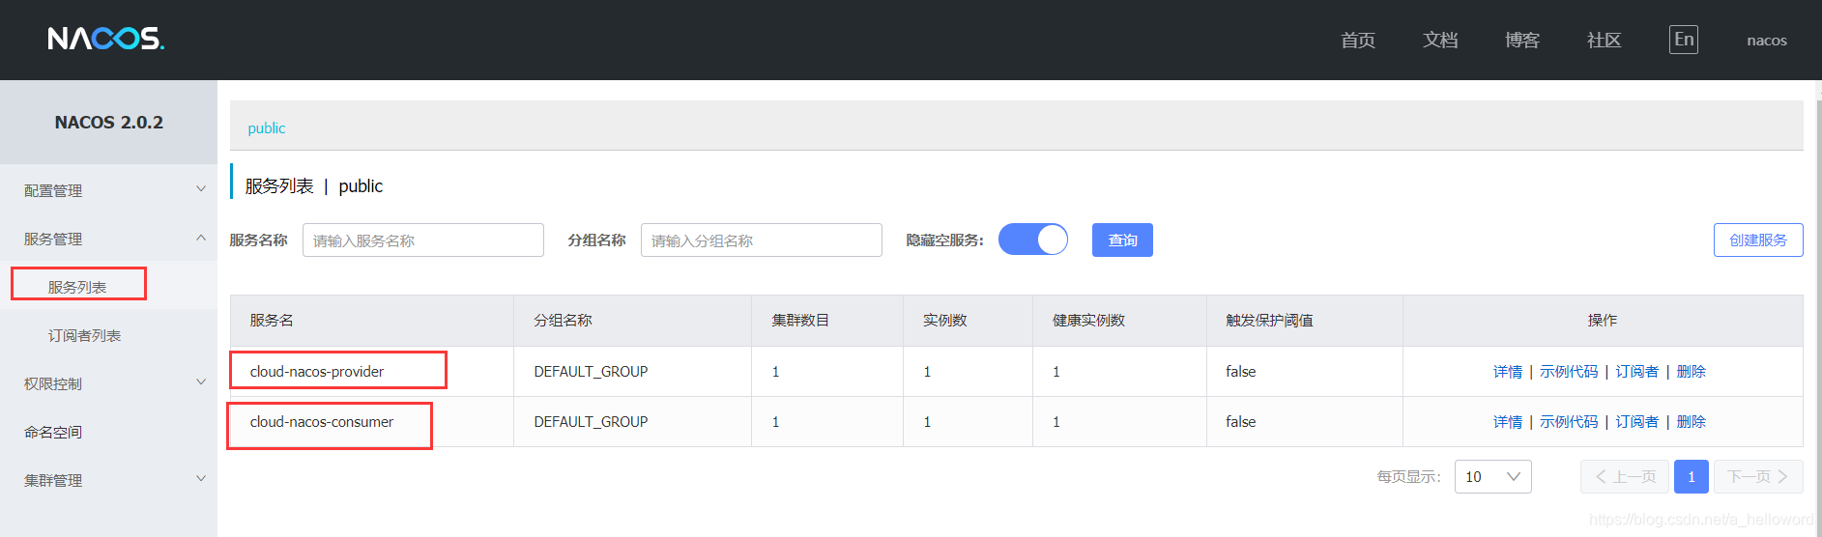Image resolution: width=1822 pixels, height=537 pixels.
Task: Focus the 分组名称 input field
Action: (x=762, y=240)
